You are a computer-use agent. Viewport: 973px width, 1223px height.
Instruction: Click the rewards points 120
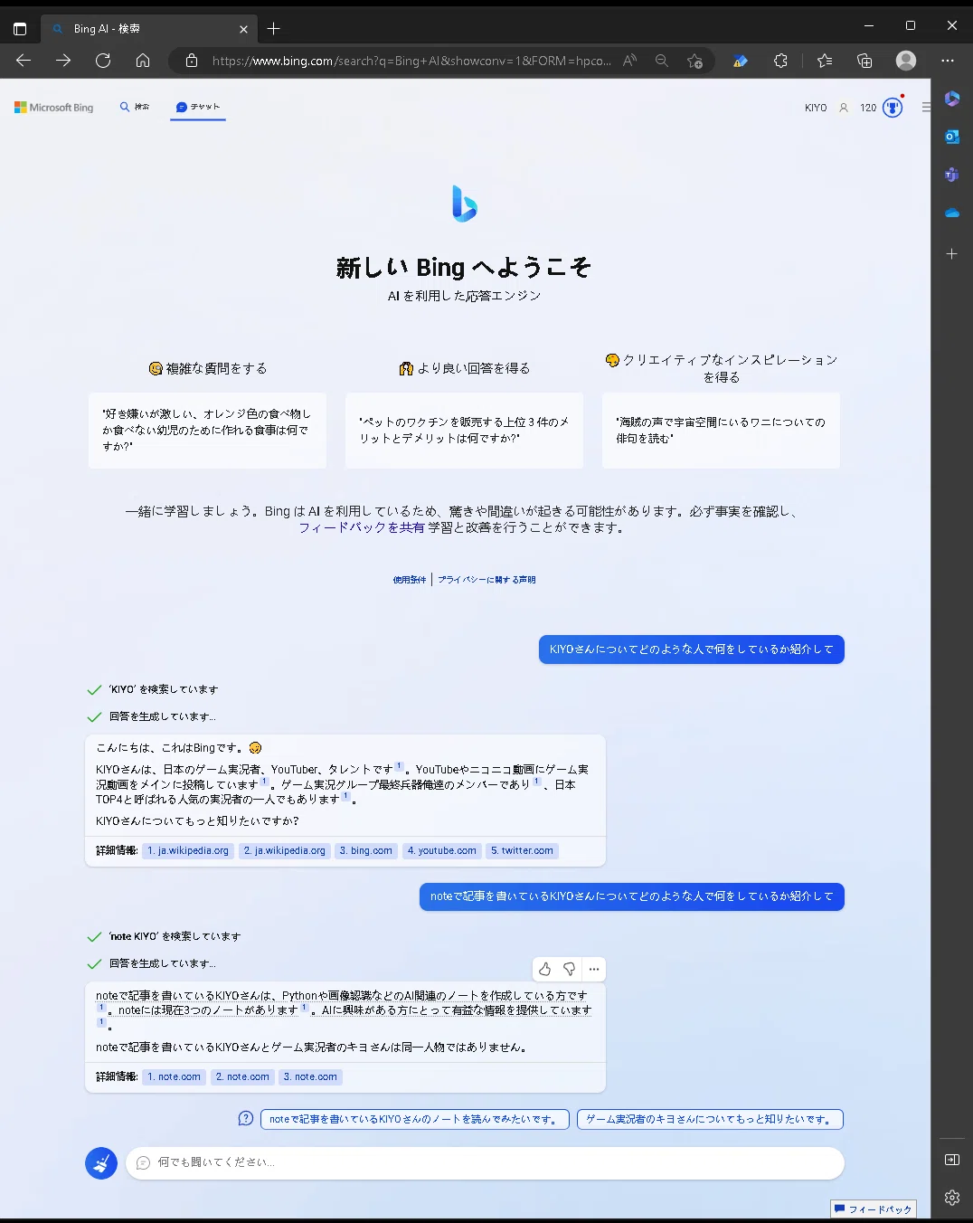coord(868,108)
